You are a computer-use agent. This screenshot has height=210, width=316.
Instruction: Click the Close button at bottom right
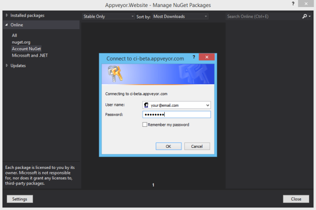pos(296,199)
